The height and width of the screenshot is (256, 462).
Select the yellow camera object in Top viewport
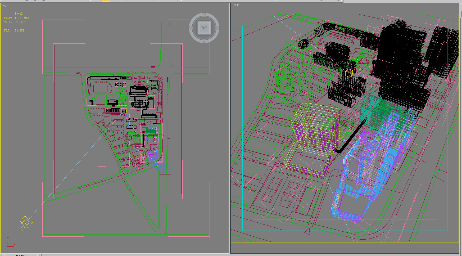tap(25, 223)
